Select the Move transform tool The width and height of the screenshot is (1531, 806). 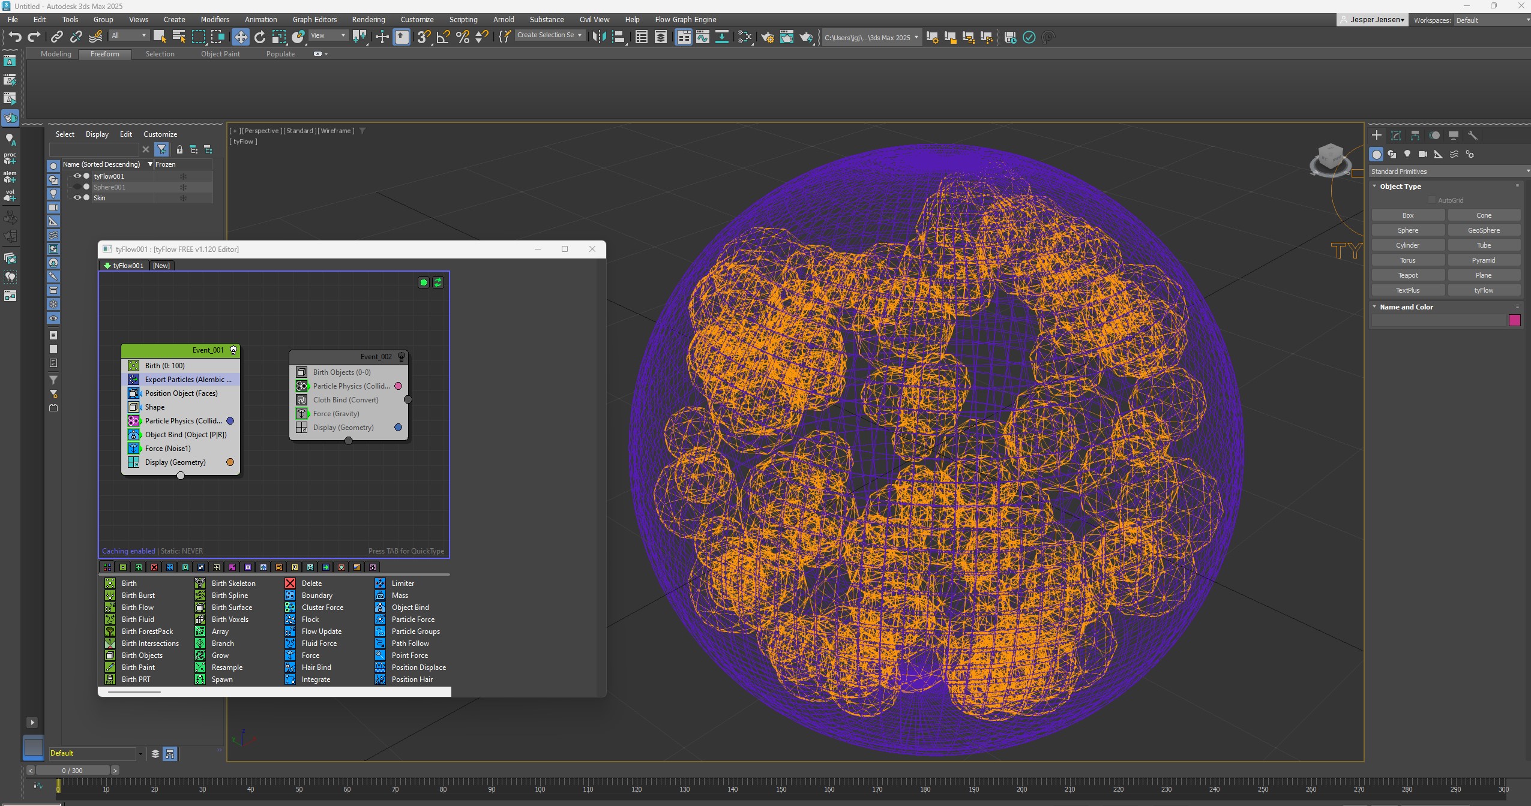click(240, 37)
